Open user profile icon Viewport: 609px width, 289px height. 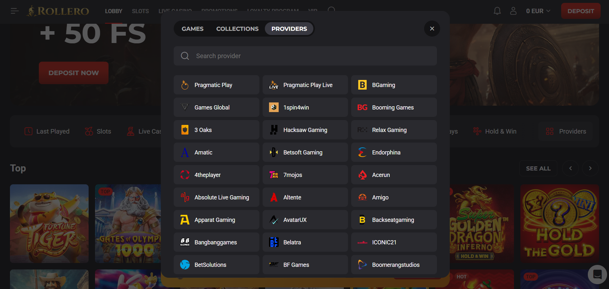coord(513,11)
